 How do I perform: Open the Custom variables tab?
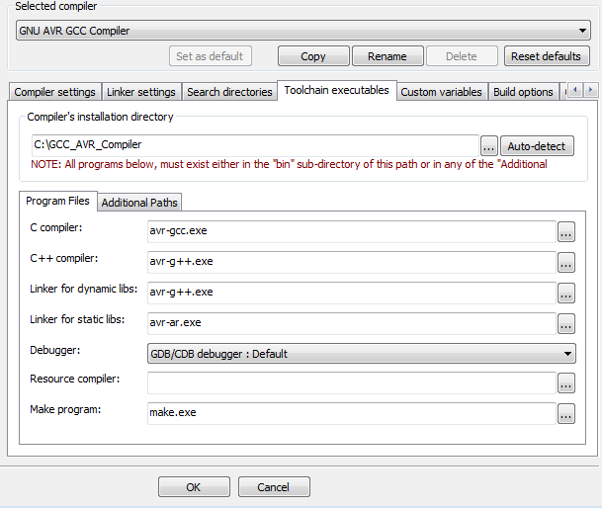442,92
